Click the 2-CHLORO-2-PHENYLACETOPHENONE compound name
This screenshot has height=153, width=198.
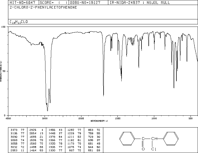43,7
